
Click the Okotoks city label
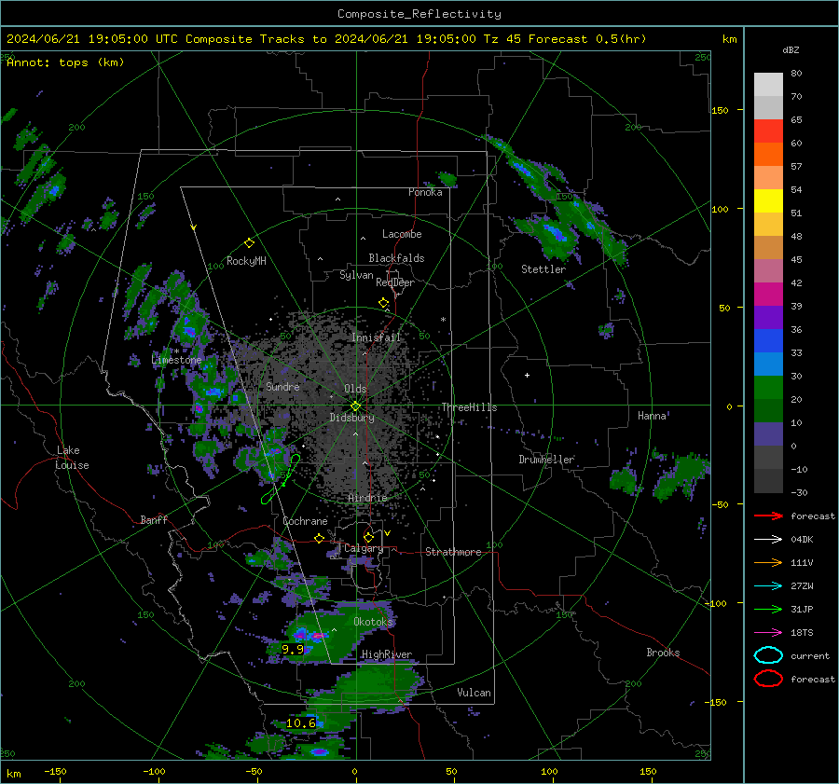point(373,621)
